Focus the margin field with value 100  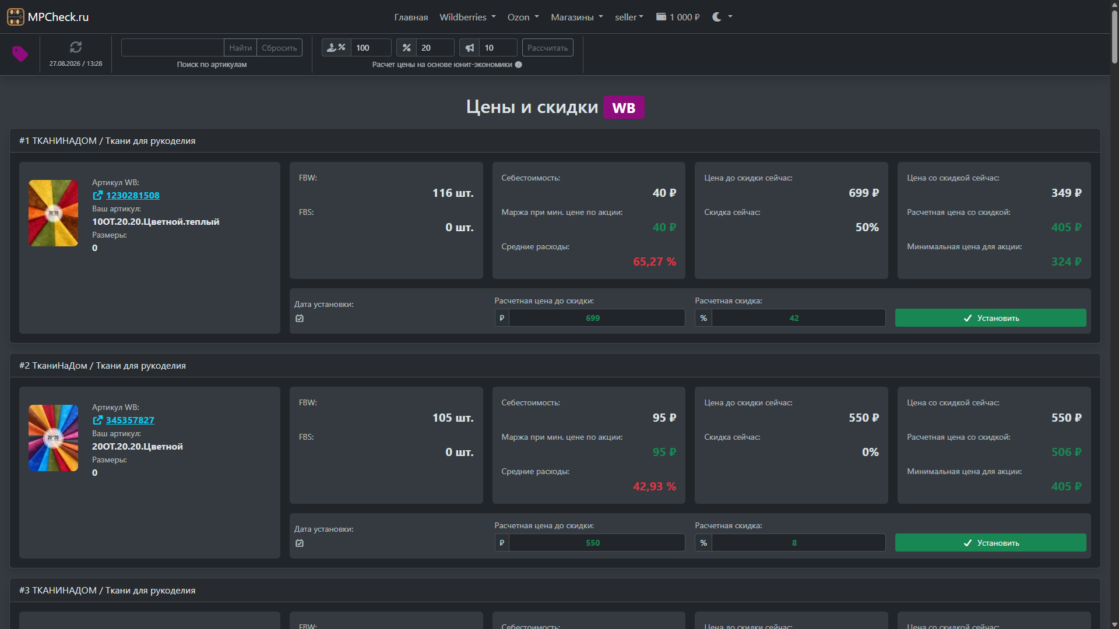tap(371, 48)
